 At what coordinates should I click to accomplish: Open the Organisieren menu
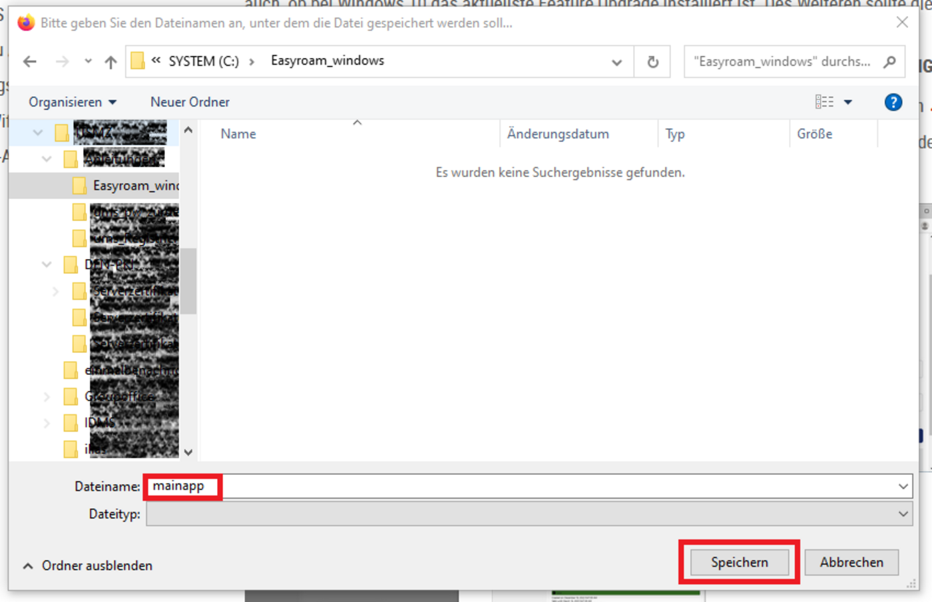coord(73,102)
